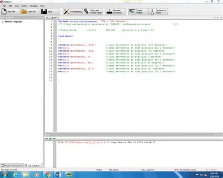Expand the Natural Language tree node

(x=3, y=22)
